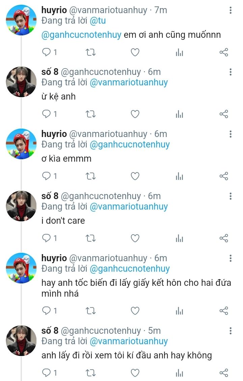Retweet the "em ơi anh cũng muốnnn" tweet

(x=91, y=52)
